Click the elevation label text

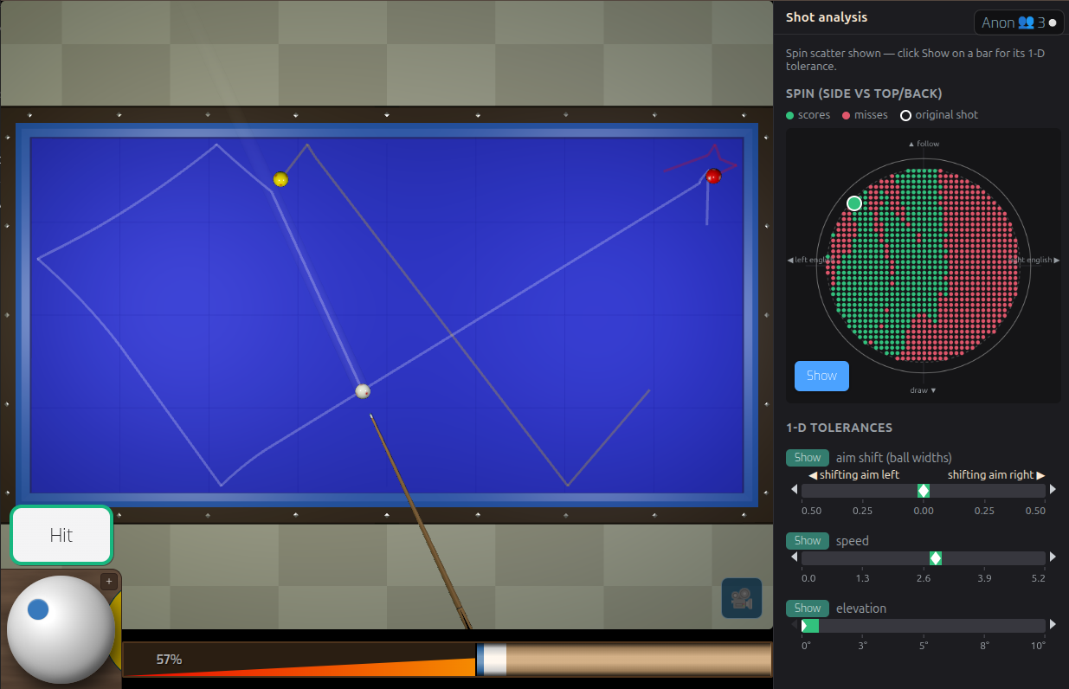(861, 609)
